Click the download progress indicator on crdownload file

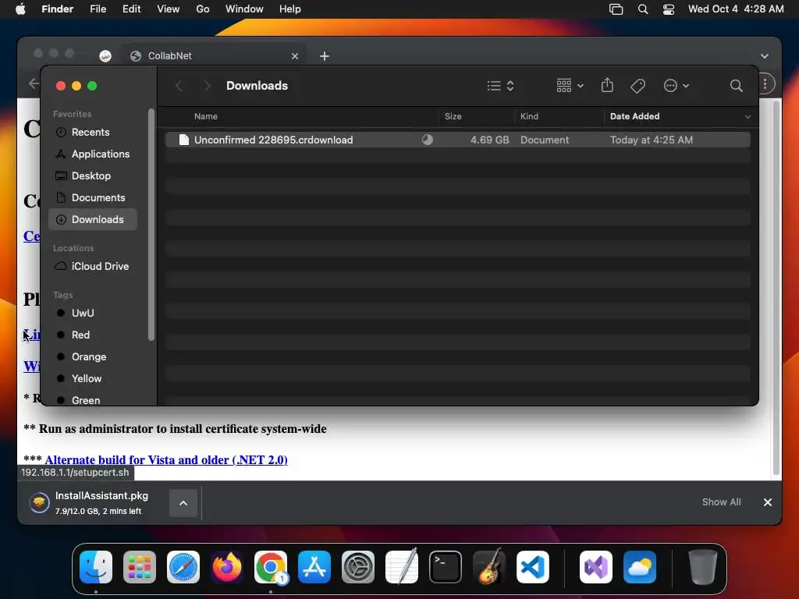pos(428,140)
